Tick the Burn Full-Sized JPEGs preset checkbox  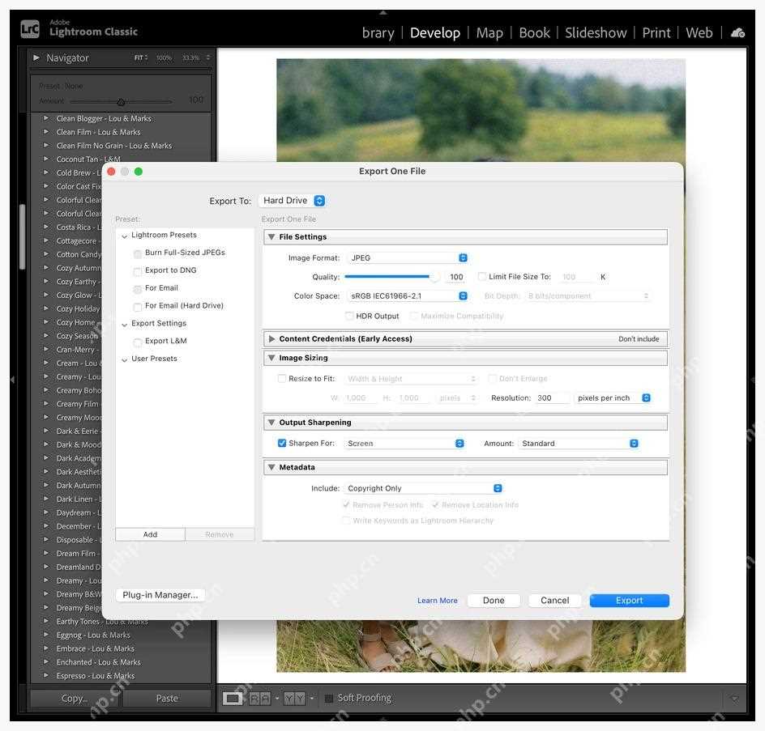pyautogui.click(x=138, y=254)
